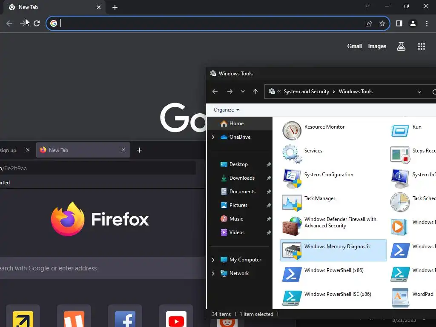Share this page icon in Chrome address bar
Image resolution: width=436 pixels, height=327 pixels.
point(369,24)
